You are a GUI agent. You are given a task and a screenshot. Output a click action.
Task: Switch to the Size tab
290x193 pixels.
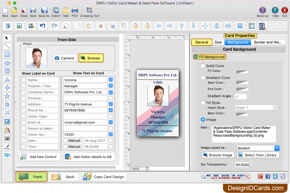(218, 42)
